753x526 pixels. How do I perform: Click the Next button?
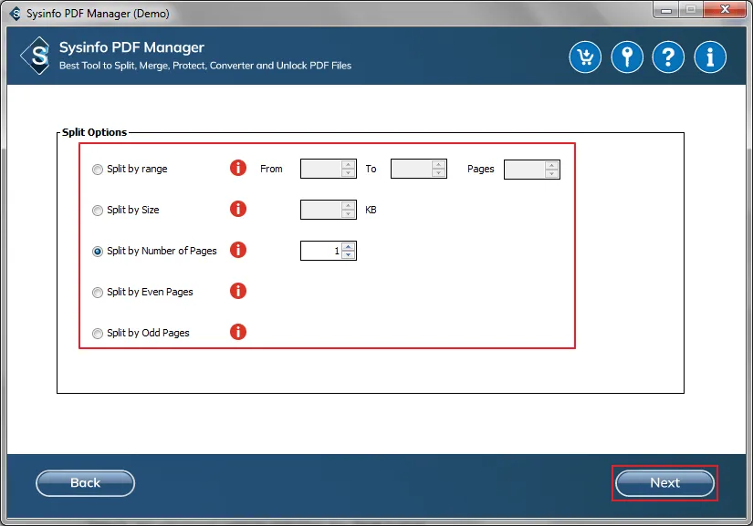664,483
